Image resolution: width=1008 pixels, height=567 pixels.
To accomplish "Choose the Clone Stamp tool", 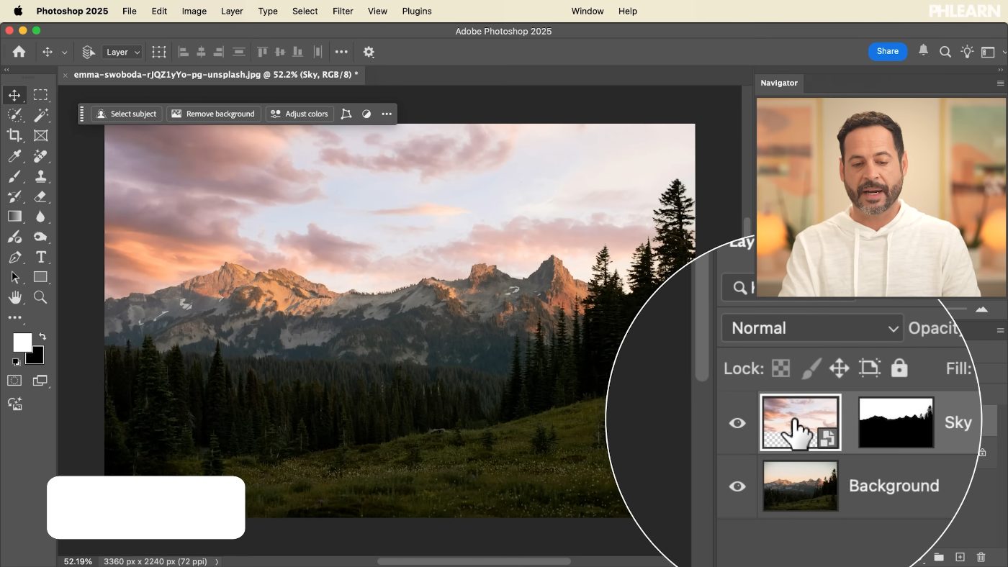I will point(40,176).
